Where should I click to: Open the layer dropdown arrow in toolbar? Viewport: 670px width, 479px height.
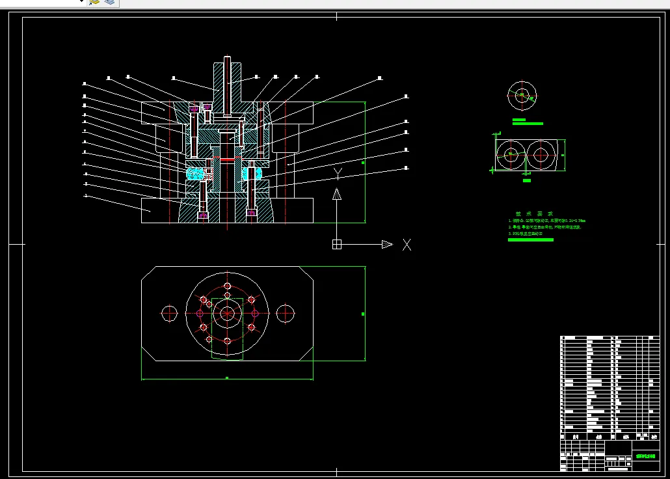point(81,2)
